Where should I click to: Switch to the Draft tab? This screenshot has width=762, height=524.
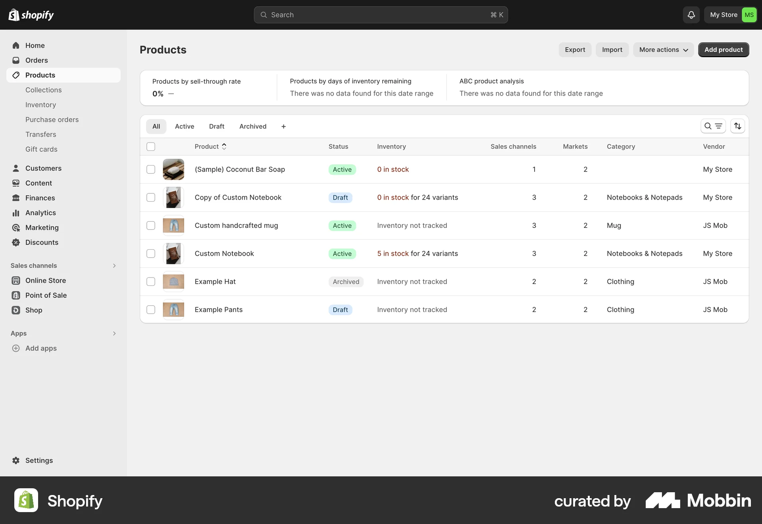pos(217,126)
